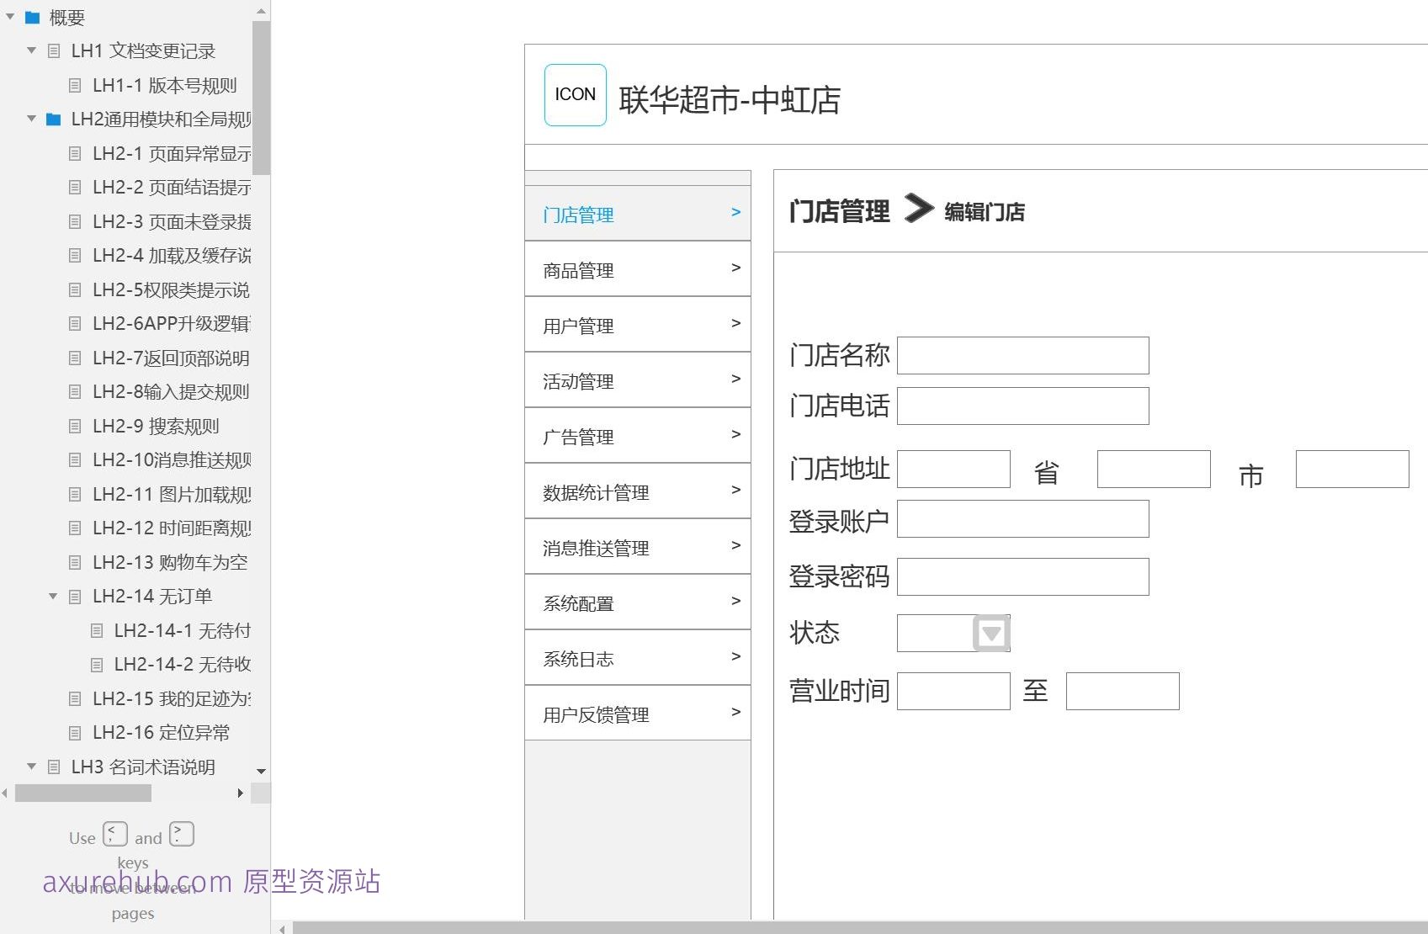
Task: Collapse the LH3 名词术语说明 node
Action: click(32, 767)
